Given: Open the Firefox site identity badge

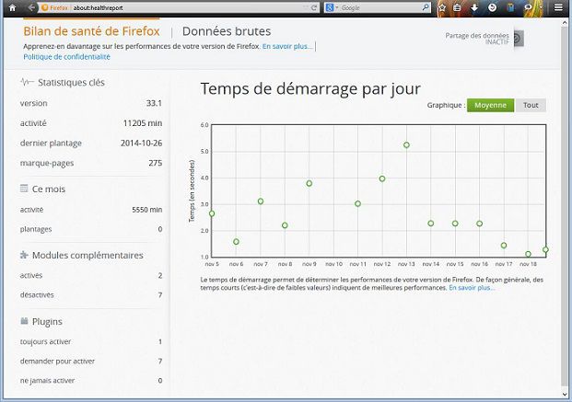Looking at the screenshot, I should [54, 7].
